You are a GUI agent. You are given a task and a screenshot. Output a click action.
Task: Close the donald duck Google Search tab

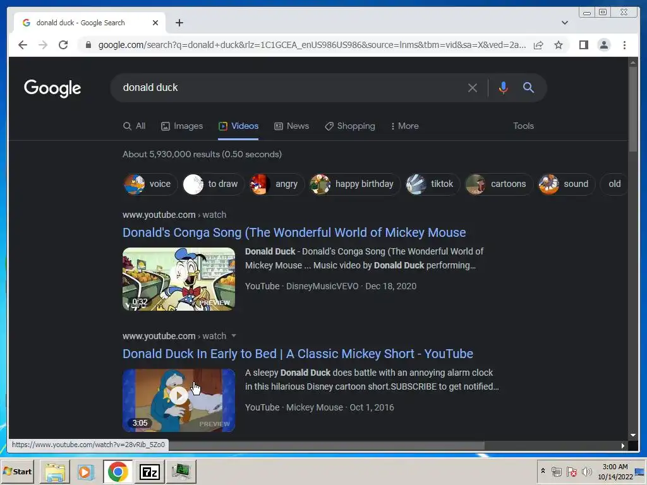point(155,23)
